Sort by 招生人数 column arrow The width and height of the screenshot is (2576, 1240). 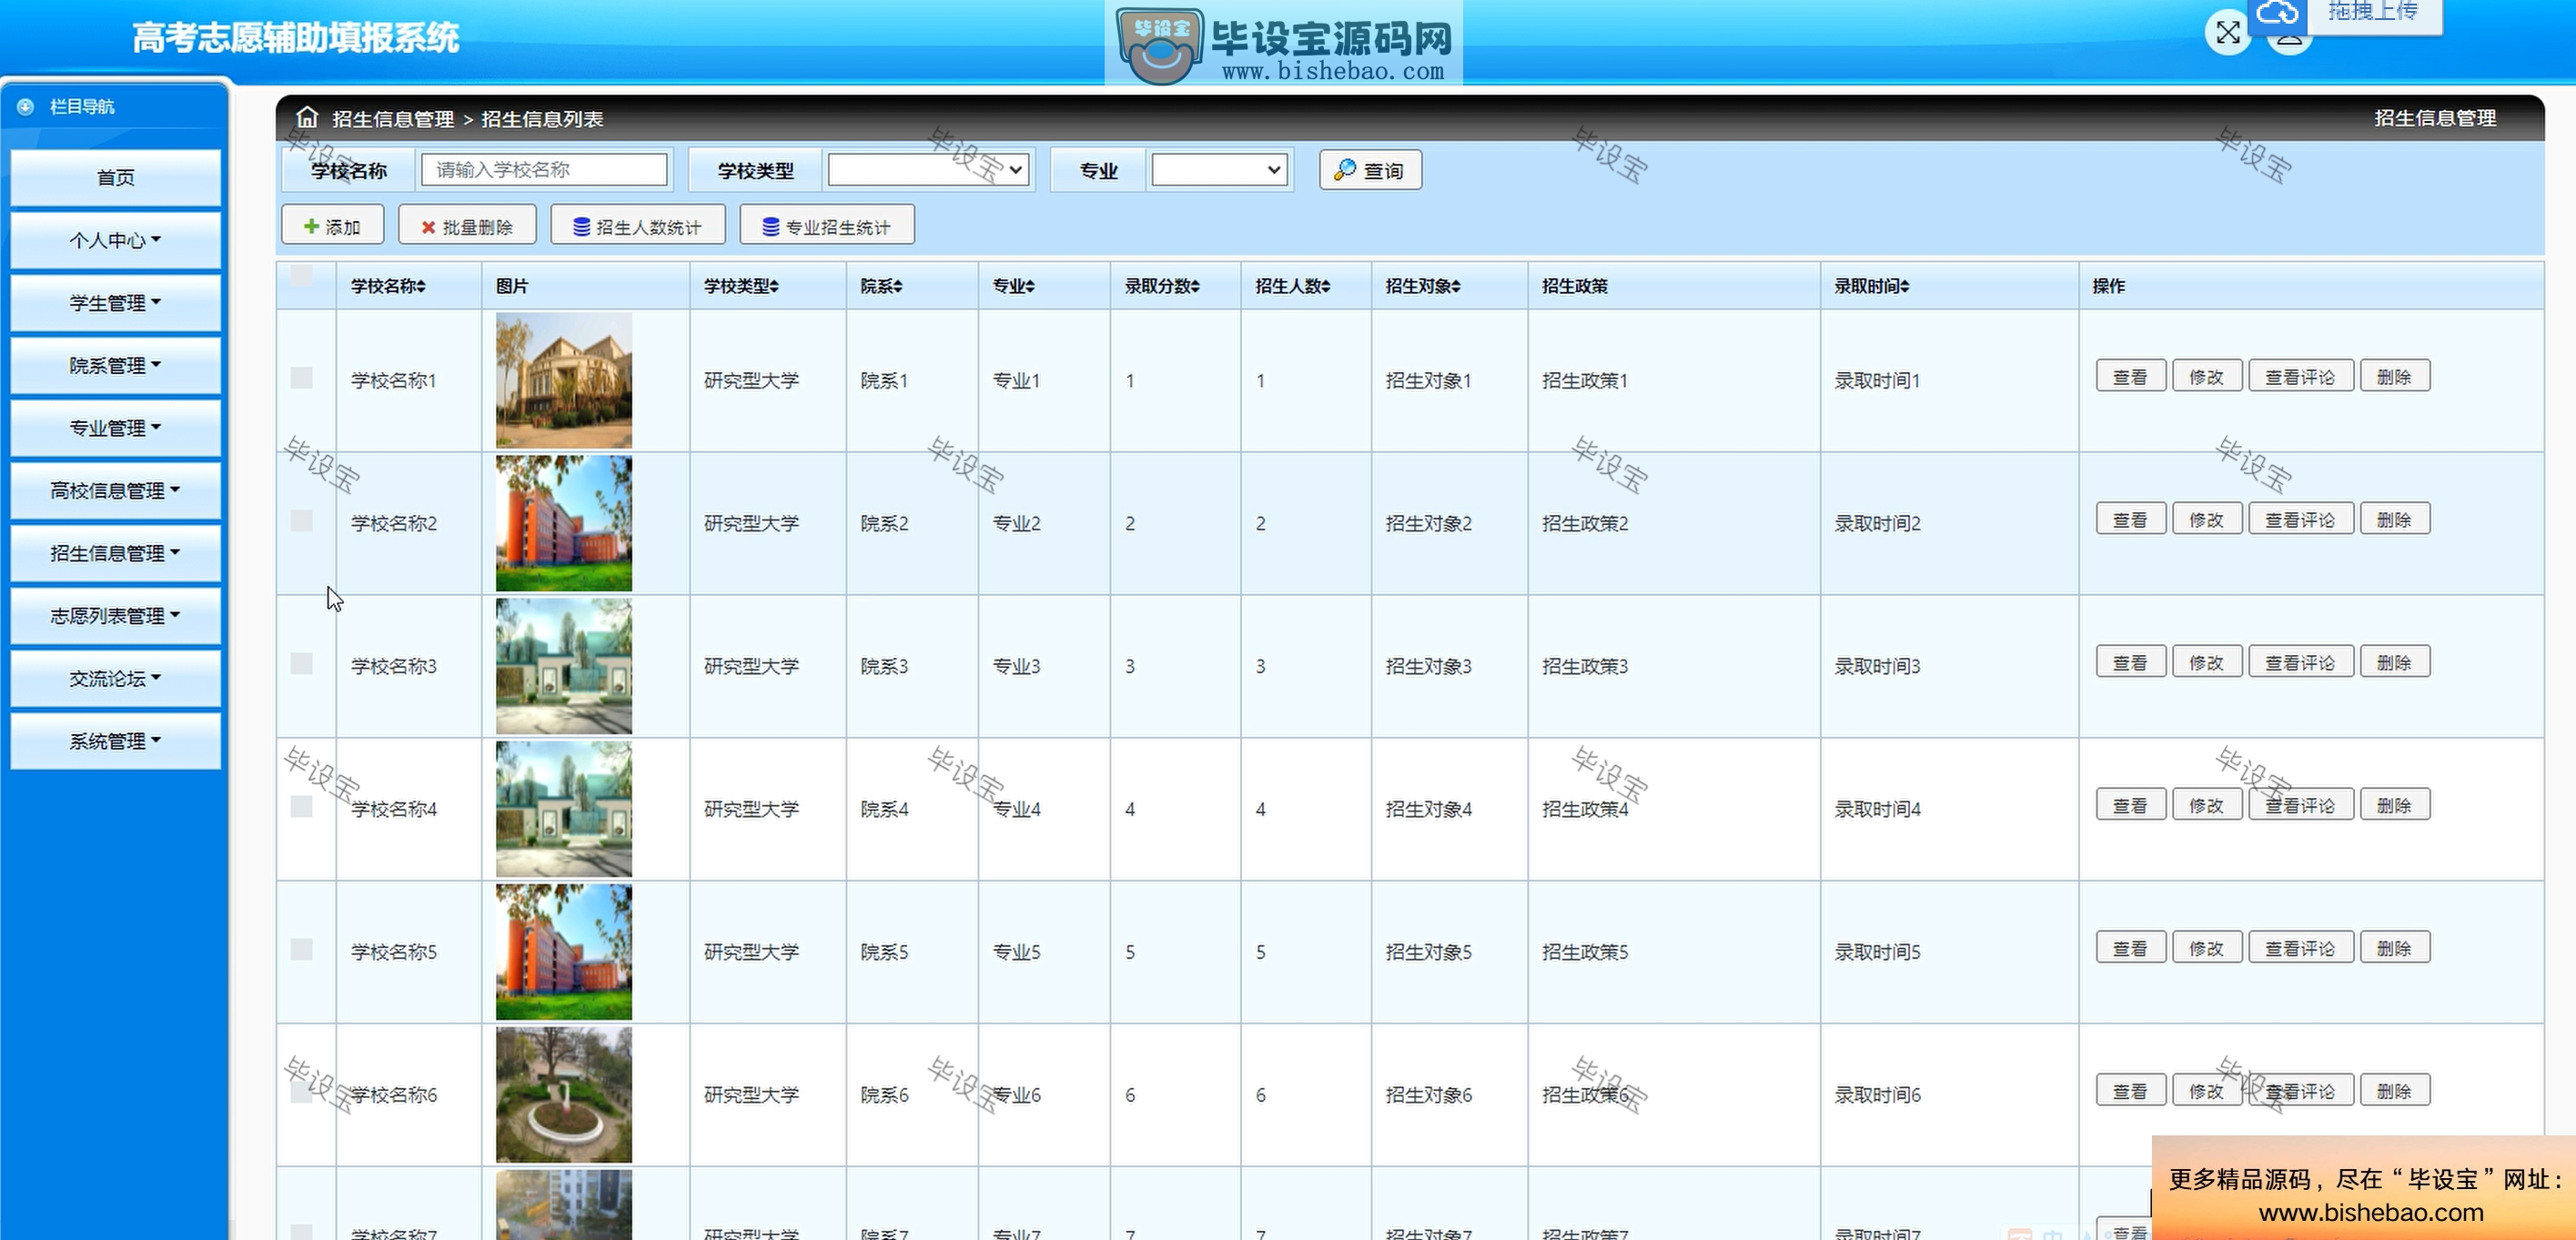[1326, 287]
